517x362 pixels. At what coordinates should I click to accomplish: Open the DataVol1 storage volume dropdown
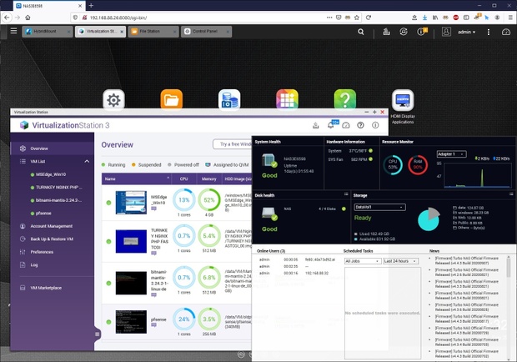379,207
